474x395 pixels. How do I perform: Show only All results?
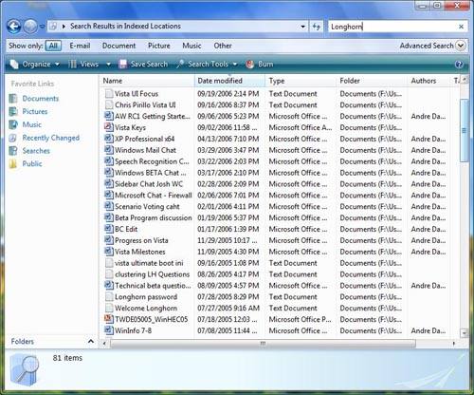tap(53, 46)
